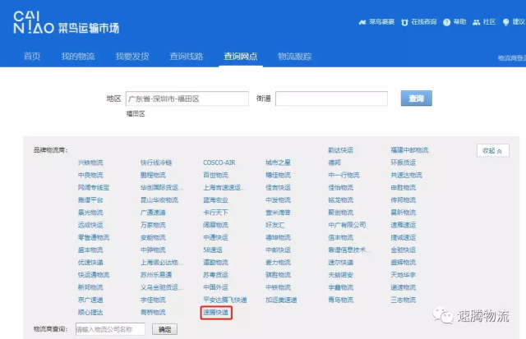This screenshot has width=526, height=339.
Task: Click the 福田区 suggestion below region field
Action: 136,114
